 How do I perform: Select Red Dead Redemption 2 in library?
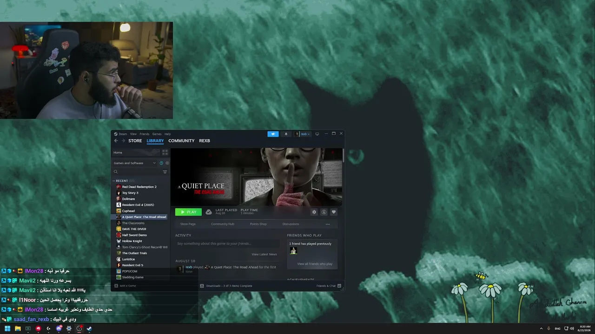(x=139, y=187)
